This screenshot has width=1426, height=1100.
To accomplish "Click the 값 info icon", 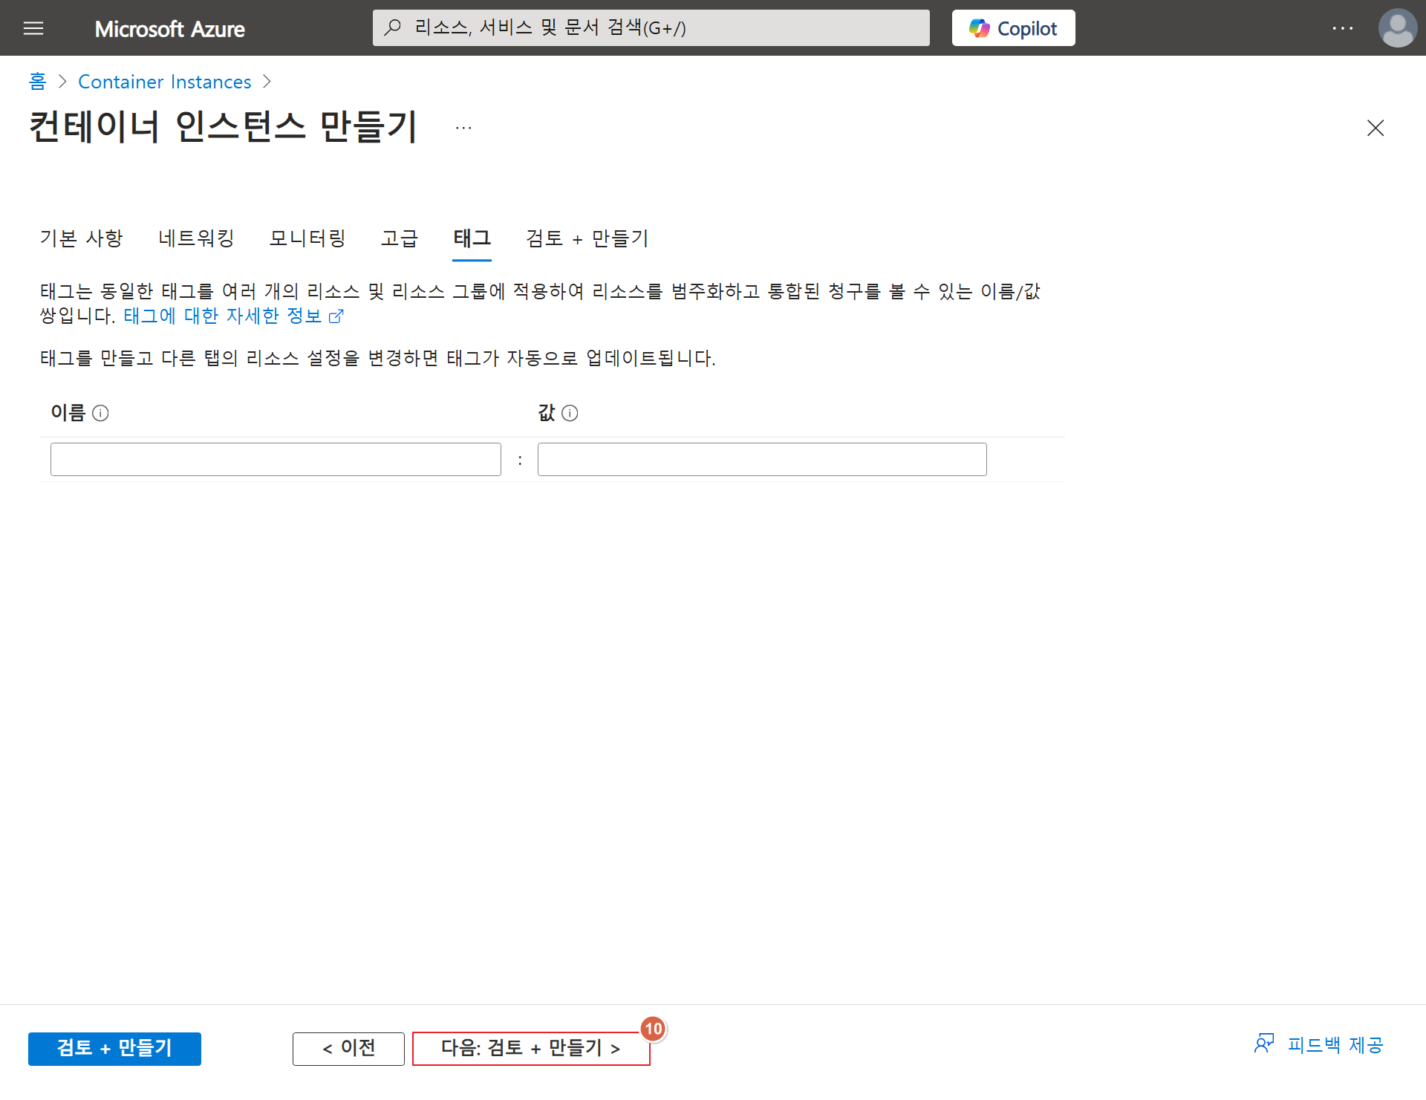I will [x=570, y=413].
